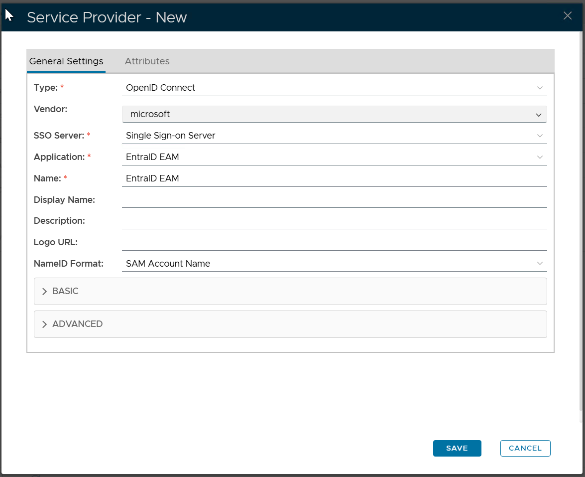The image size is (585, 477).
Task: Select the General Settings tab
Action: [66, 61]
